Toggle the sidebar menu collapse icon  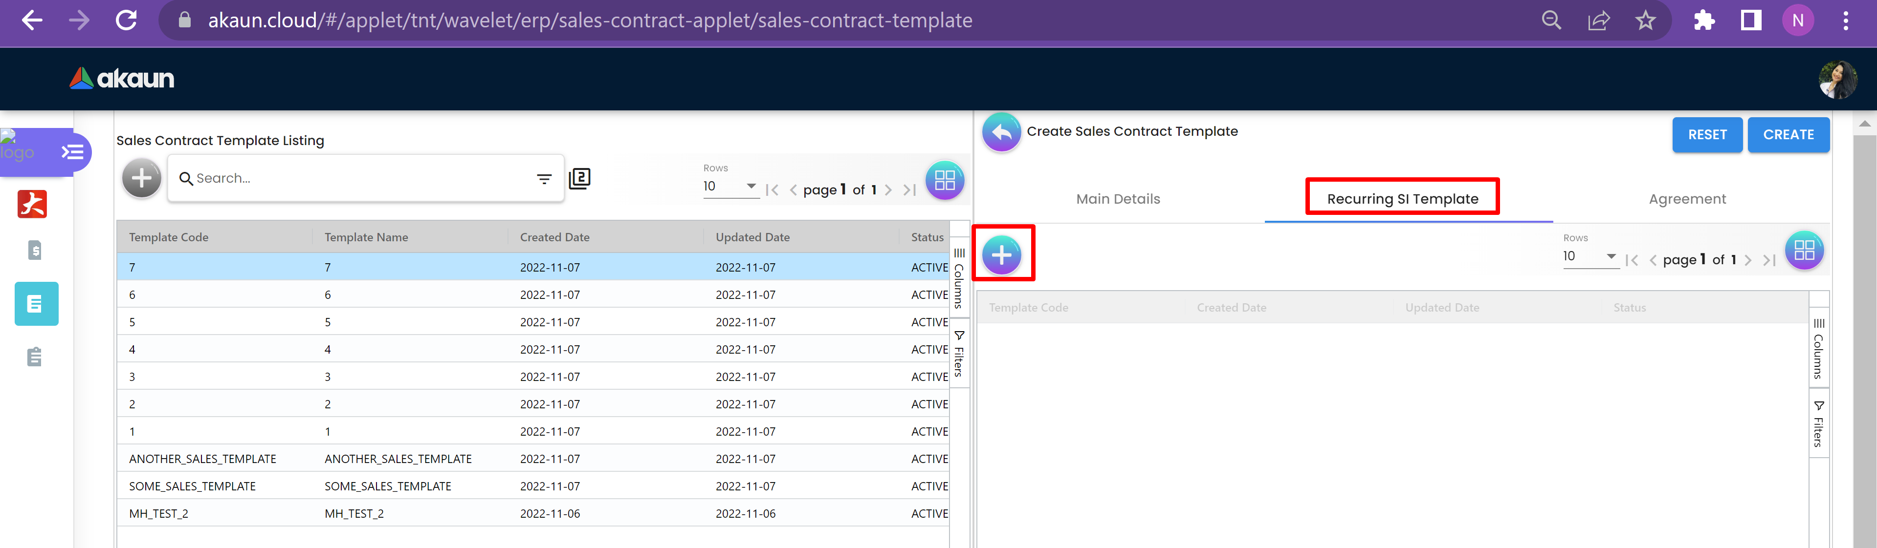click(72, 152)
